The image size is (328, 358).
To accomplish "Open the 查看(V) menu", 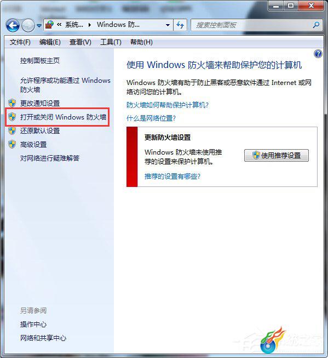I will tap(80, 42).
